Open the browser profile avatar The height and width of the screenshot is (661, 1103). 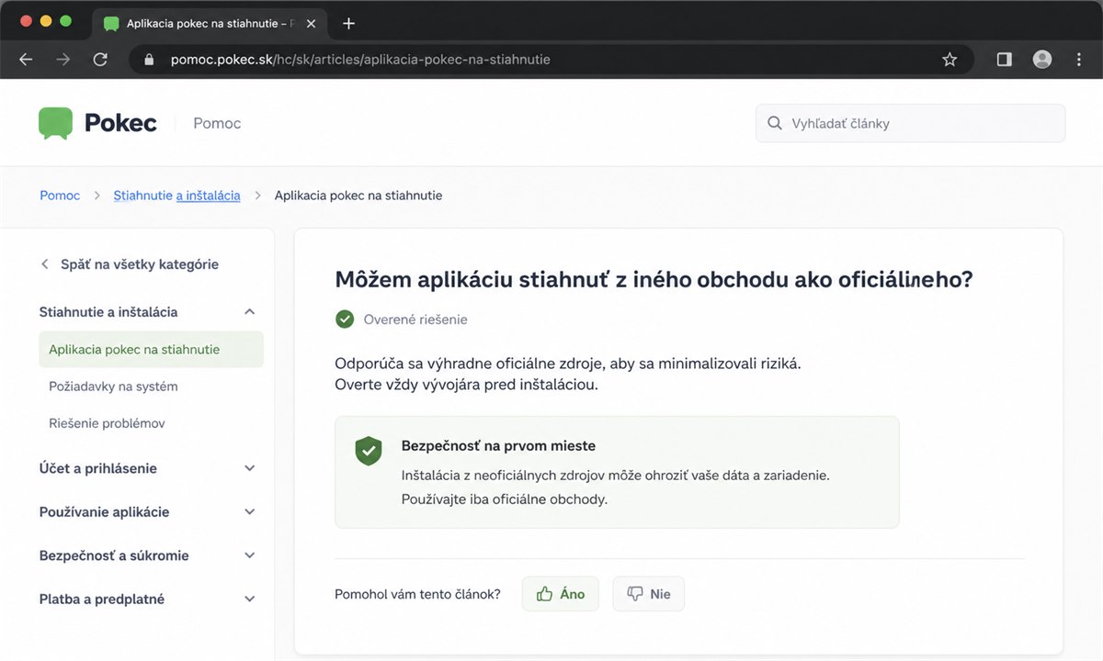pyautogui.click(x=1041, y=59)
